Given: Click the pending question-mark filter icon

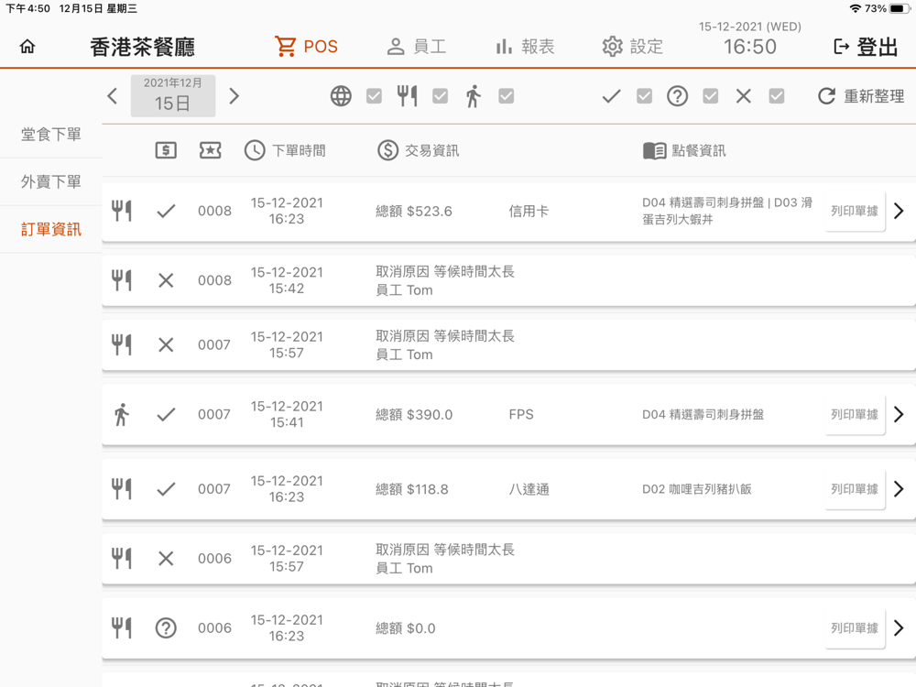Looking at the screenshot, I should pos(677,96).
